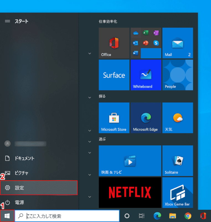211x222 pixels.
Task: Open OneNote in the Office apps group
Action: click(x=156, y=33)
